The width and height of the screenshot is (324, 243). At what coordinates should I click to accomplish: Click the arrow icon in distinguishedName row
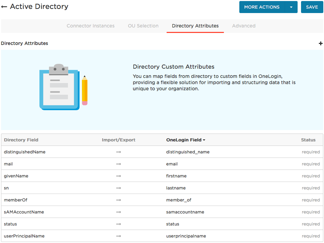click(x=118, y=152)
